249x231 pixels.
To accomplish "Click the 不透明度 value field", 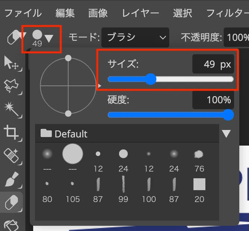I will tap(236, 38).
